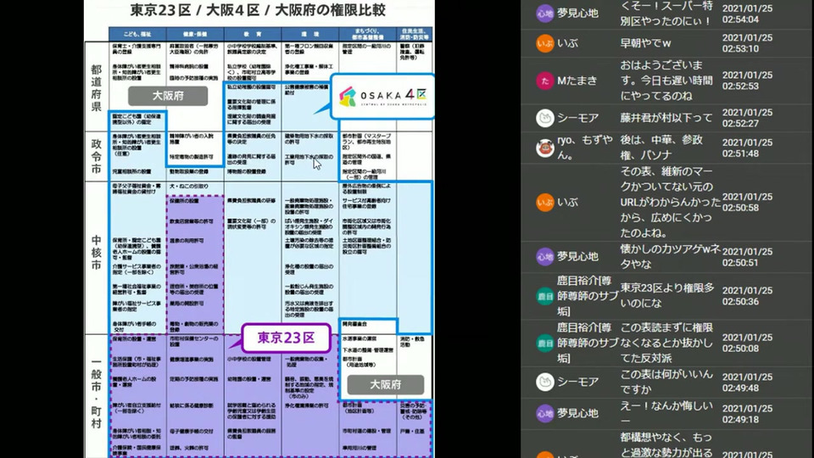Click timestamp 2021/01/25 02:52:53
The height and width of the screenshot is (458, 814).
tap(747, 81)
